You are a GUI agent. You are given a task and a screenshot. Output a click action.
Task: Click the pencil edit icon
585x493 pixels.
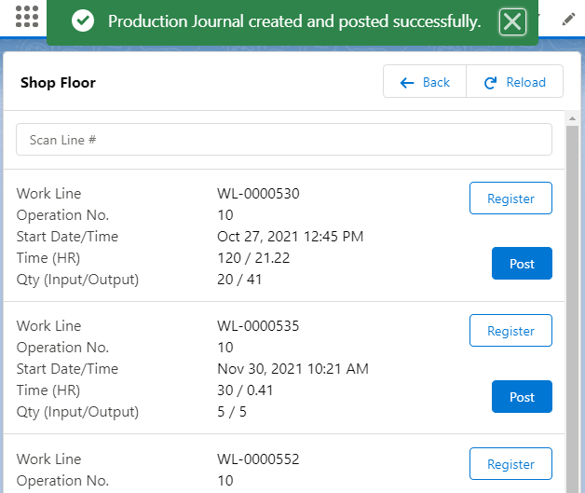coord(568,20)
